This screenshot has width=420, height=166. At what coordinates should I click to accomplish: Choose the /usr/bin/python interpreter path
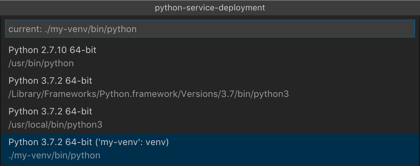[41, 63]
